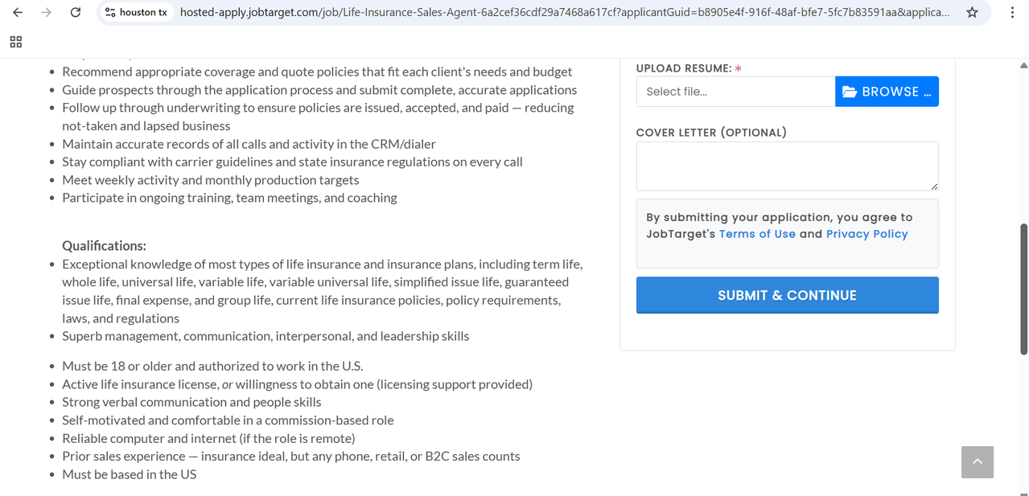Reload the page with refresh icon

coord(76,13)
